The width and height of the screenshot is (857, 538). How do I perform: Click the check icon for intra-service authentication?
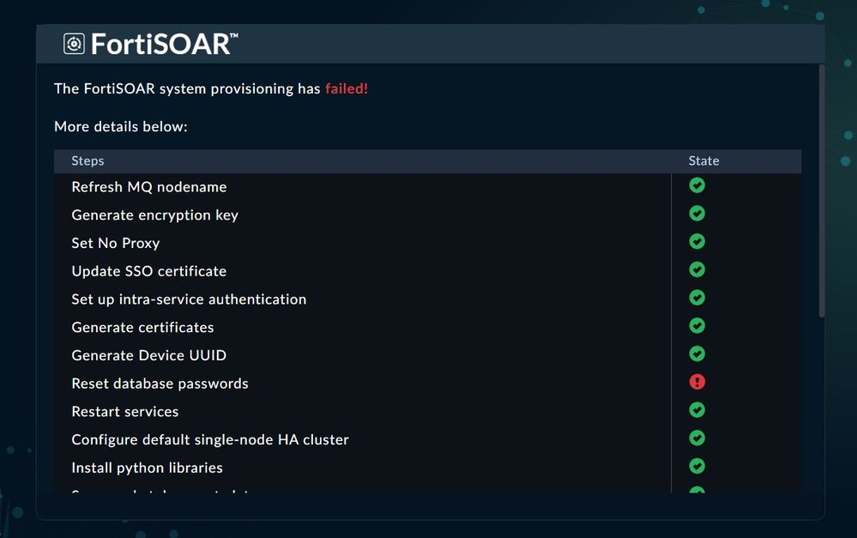tap(697, 298)
